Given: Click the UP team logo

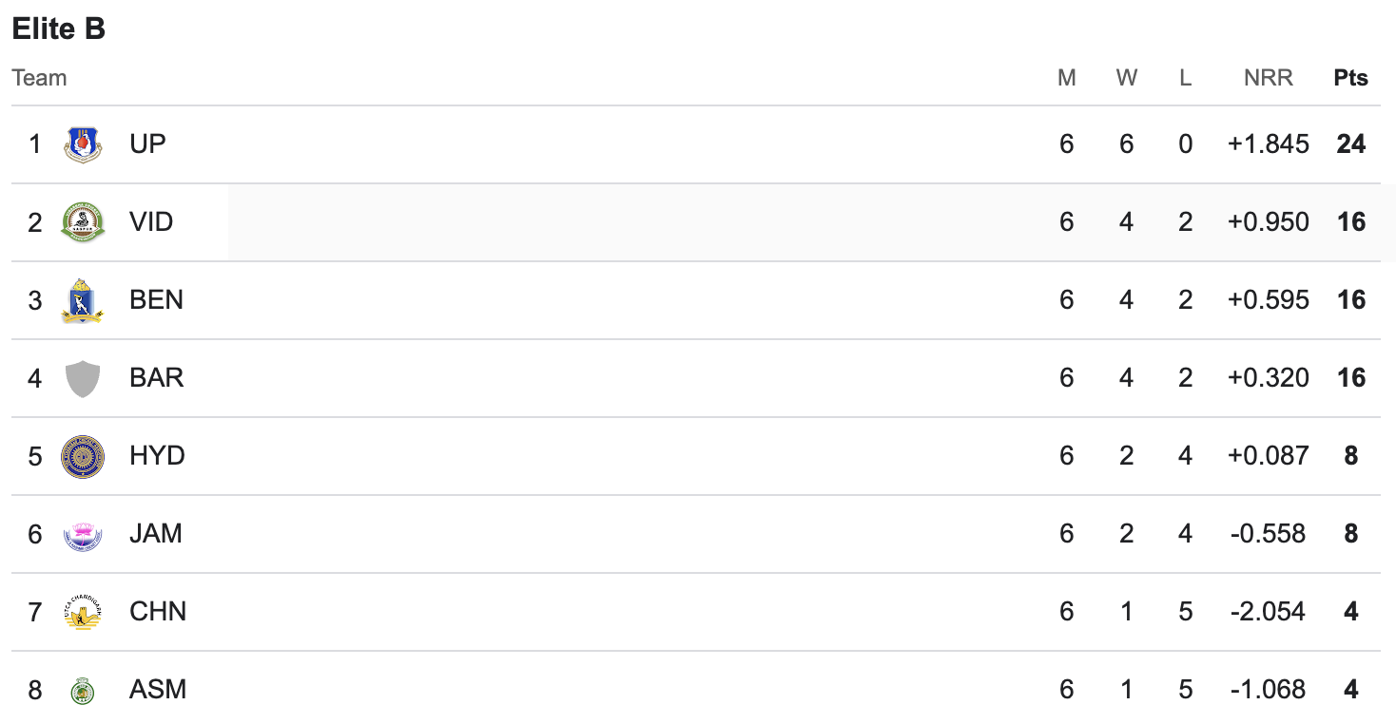Looking at the screenshot, I should pyautogui.click(x=83, y=144).
